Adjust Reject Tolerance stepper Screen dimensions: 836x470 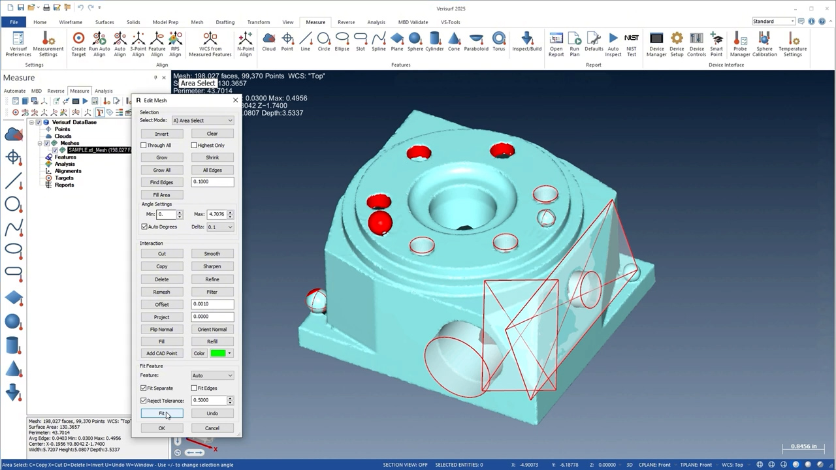[x=230, y=400]
